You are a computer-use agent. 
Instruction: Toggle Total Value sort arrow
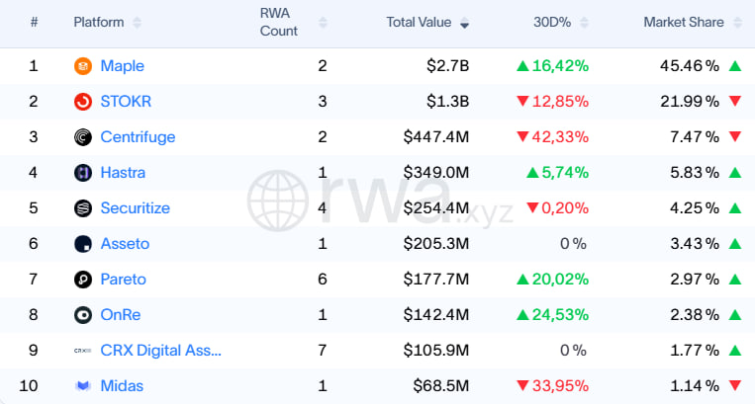pyautogui.click(x=464, y=23)
